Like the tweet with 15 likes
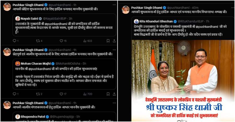Screen dimensions: 235x122 61,41
